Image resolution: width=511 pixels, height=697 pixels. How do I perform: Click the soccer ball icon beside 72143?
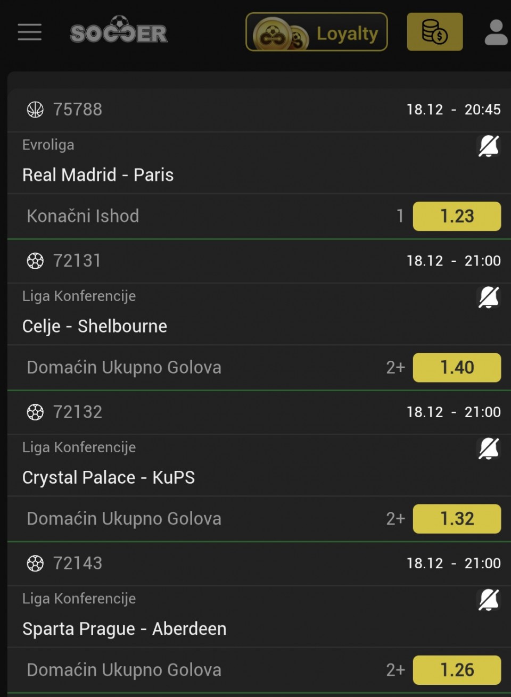click(35, 563)
